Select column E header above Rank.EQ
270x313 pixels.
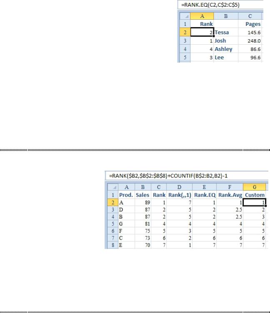(204, 187)
